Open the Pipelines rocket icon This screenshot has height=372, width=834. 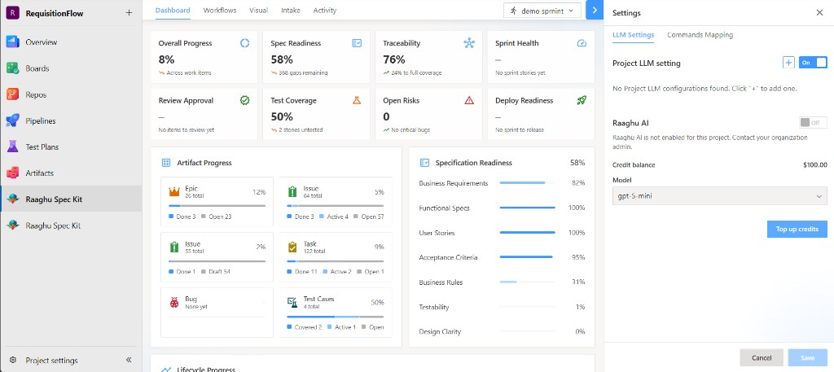click(13, 120)
